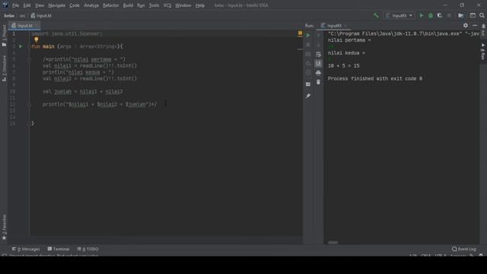The image size is (487, 274).
Task: Build project with the hammer icon
Action: pyautogui.click(x=376, y=15)
